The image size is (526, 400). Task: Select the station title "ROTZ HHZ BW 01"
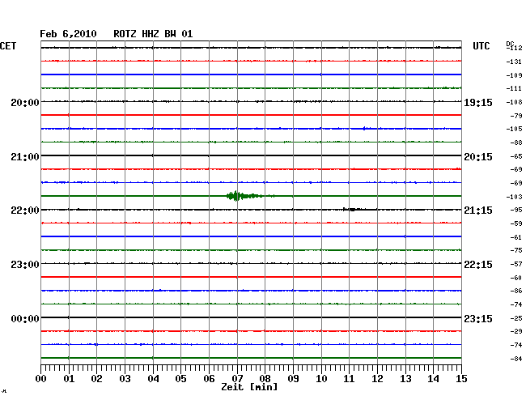(153, 34)
